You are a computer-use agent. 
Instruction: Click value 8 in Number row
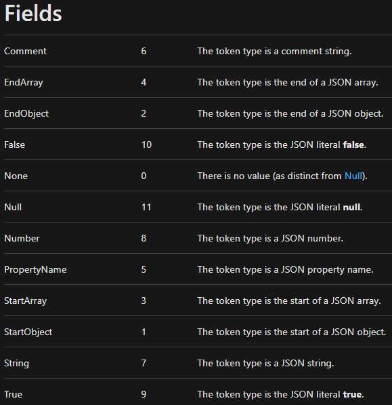144,238
